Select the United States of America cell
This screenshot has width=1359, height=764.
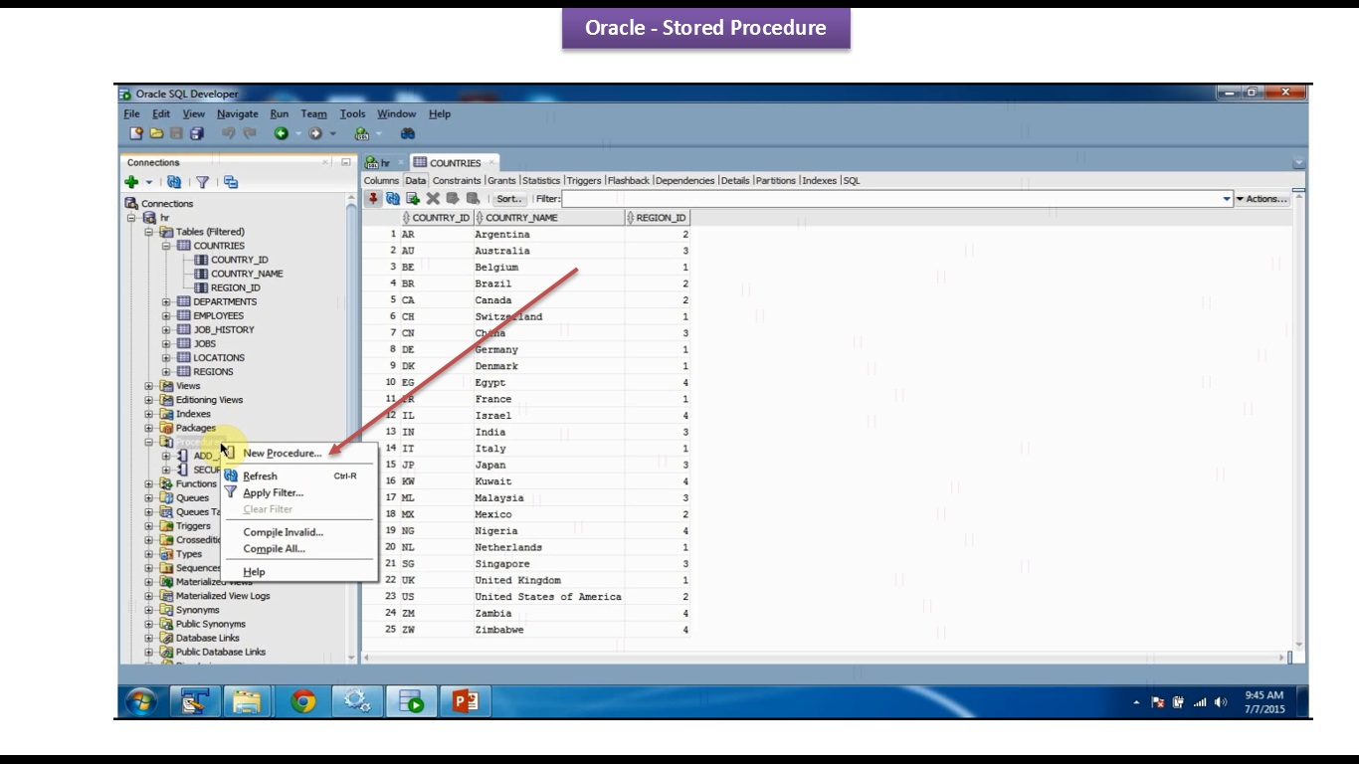pyautogui.click(x=549, y=597)
